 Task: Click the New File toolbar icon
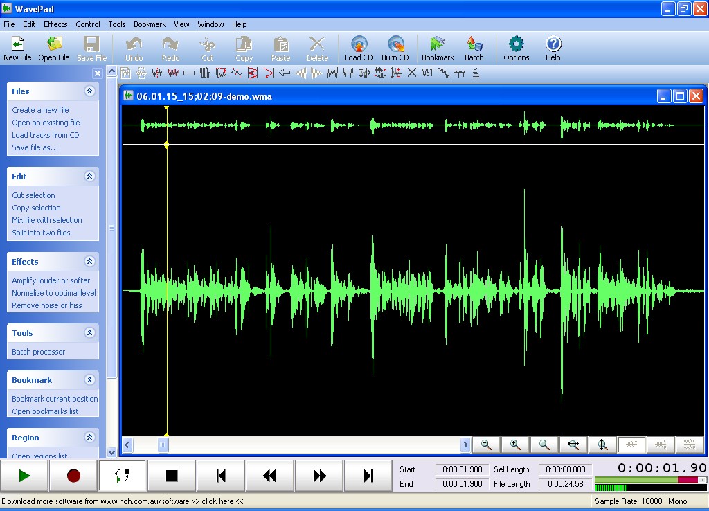point(17,48)
